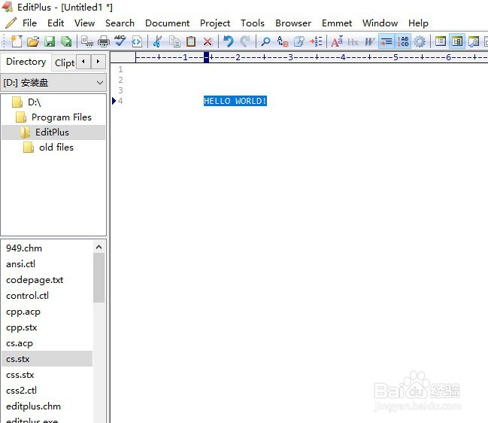488x423 pixels.
Task: Click the Open file folder icon
Action: click(x=33, y=41)
